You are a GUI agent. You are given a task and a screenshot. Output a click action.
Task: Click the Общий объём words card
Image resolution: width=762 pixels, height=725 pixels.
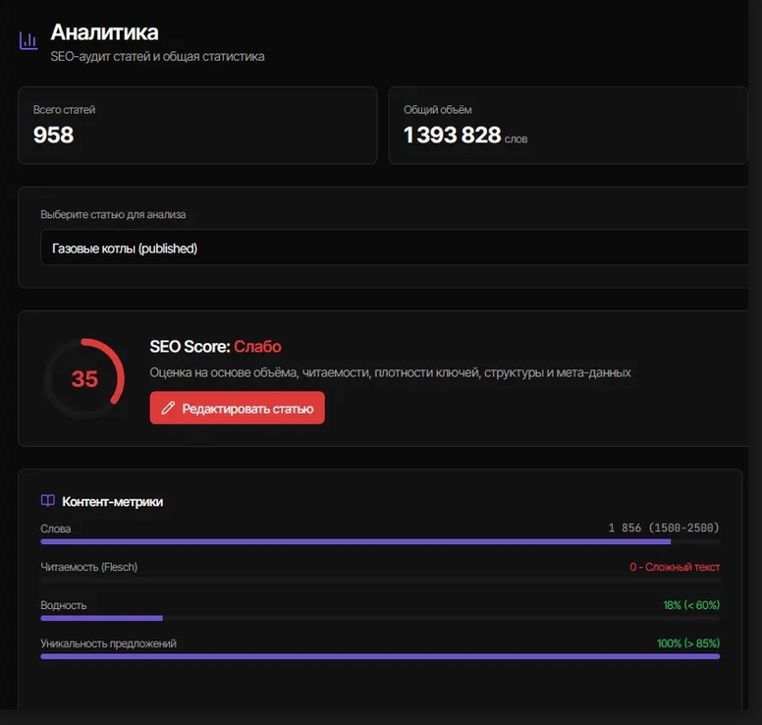click(568, 126)
